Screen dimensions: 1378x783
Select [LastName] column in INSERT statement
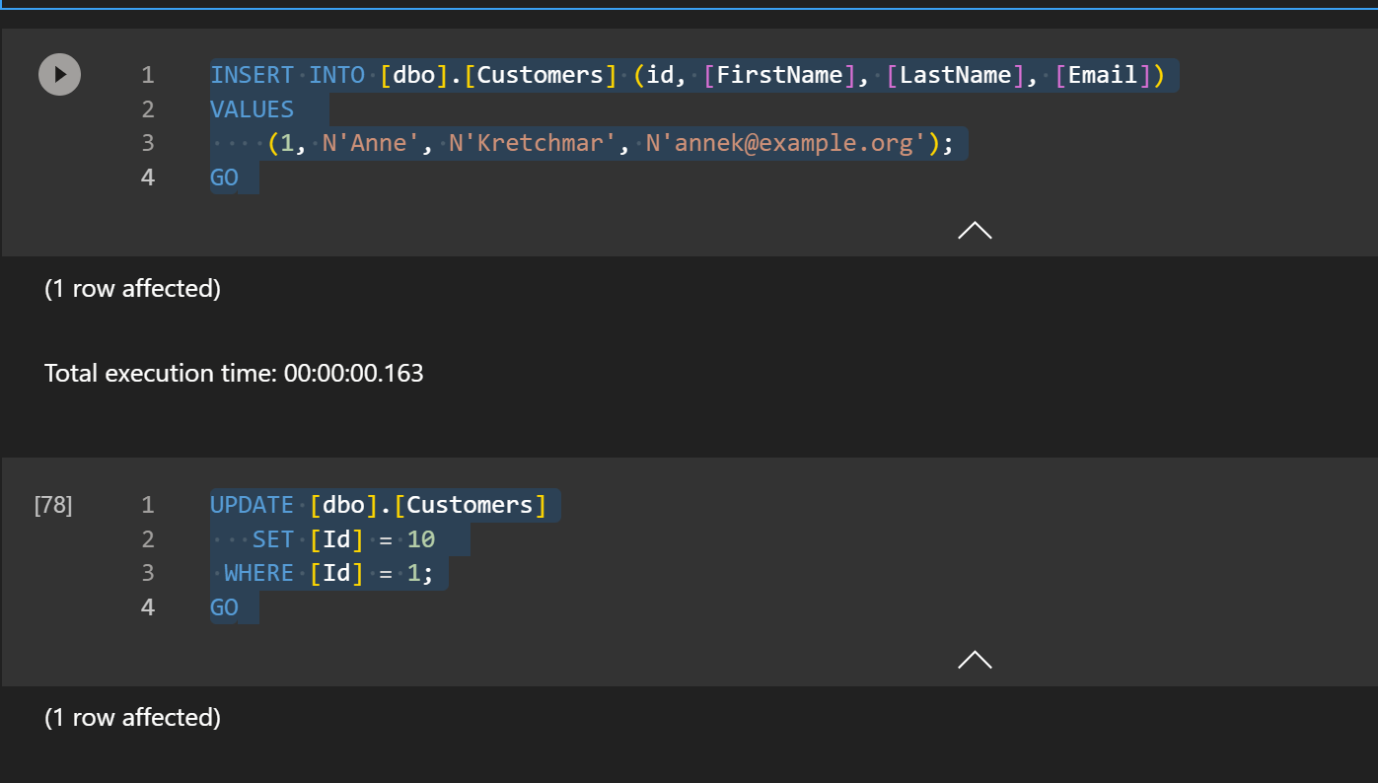pos(956,75)
